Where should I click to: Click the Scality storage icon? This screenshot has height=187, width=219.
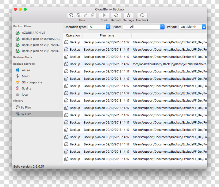click(x=17, y=88)
